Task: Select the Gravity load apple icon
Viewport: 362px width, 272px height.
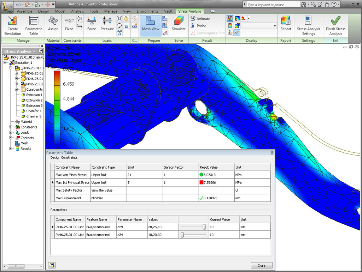Action: pos(126,19)
